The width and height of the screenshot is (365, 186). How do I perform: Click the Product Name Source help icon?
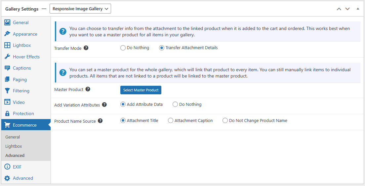(x=100, y=121)
